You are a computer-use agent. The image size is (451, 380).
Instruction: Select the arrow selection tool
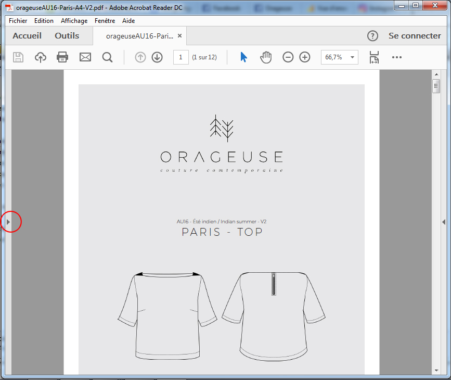click(243, 57)
